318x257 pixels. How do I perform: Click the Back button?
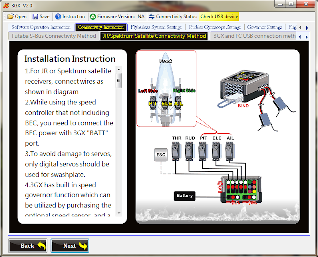[28, 246]
